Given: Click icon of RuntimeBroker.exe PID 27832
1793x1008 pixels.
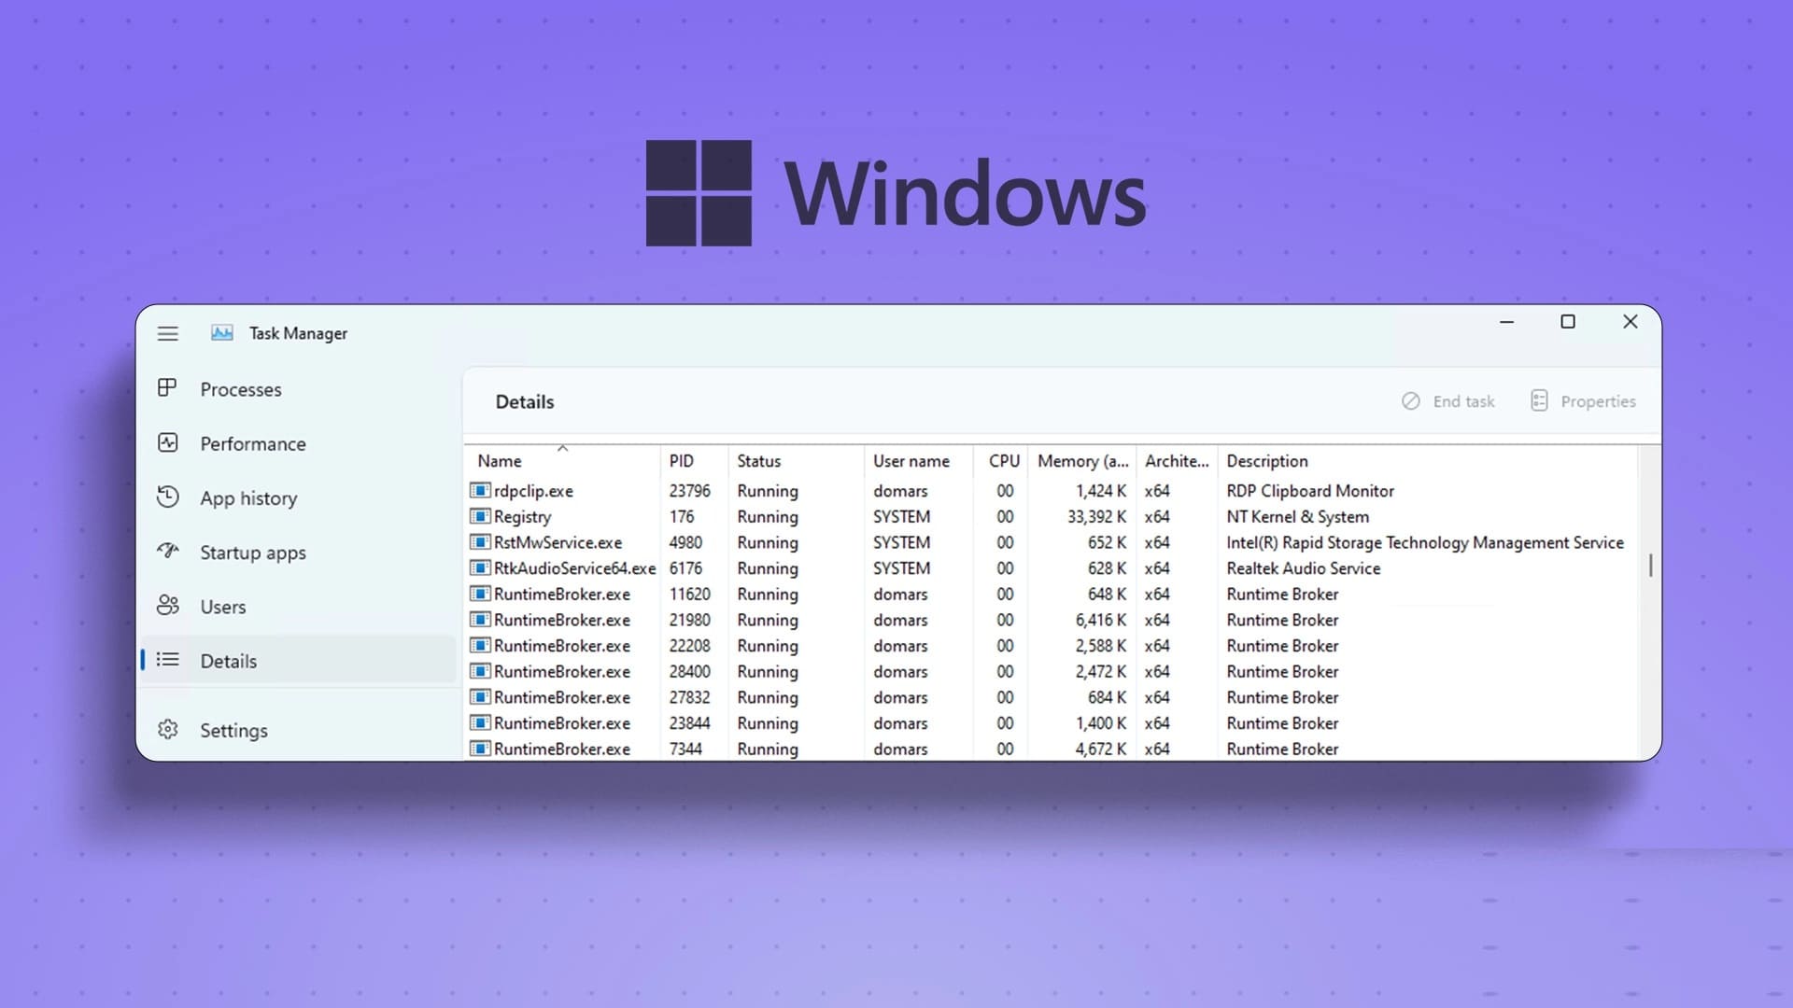Looking at the screenshot, I should (480, 696).
